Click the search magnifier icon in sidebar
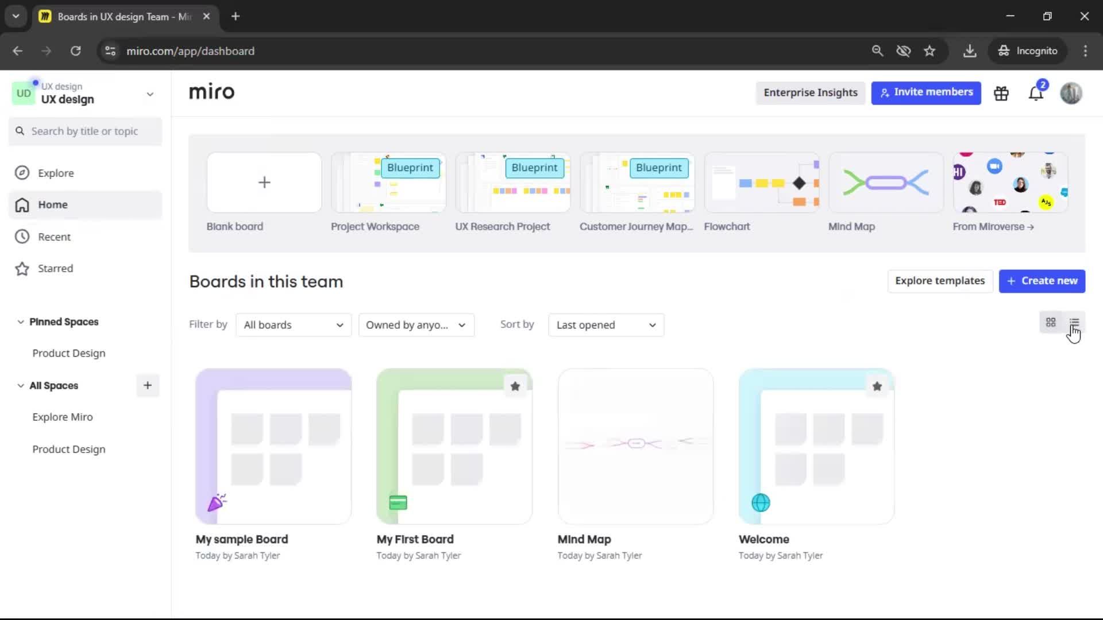The width and height of the screenshot is (1103, 620). 20,131
